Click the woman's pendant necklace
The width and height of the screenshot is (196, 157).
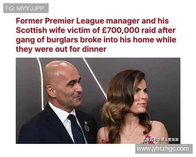pos(127,138)
